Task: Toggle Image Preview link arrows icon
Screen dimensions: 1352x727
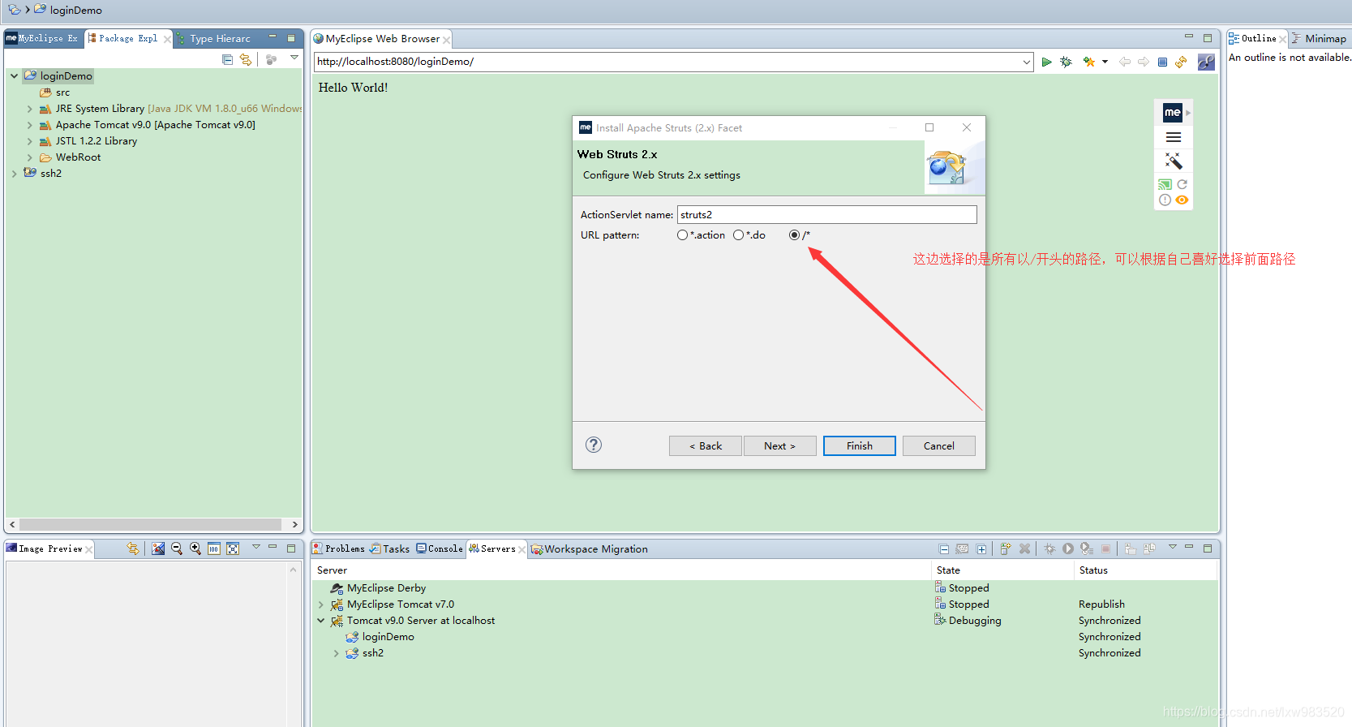Action: coord(133,548)
